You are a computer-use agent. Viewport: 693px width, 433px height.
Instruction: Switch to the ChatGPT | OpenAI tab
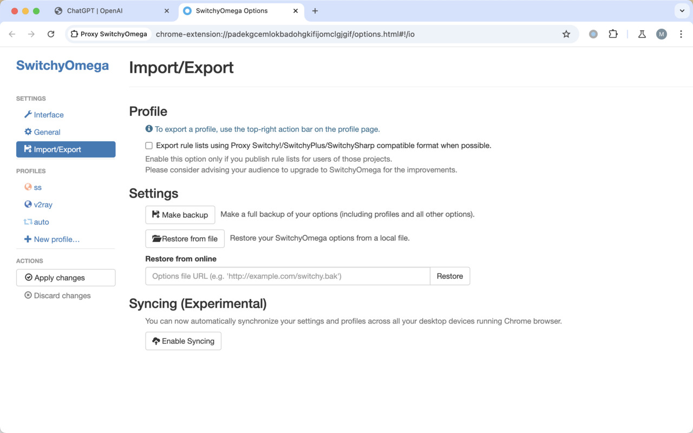pos(113,11)
